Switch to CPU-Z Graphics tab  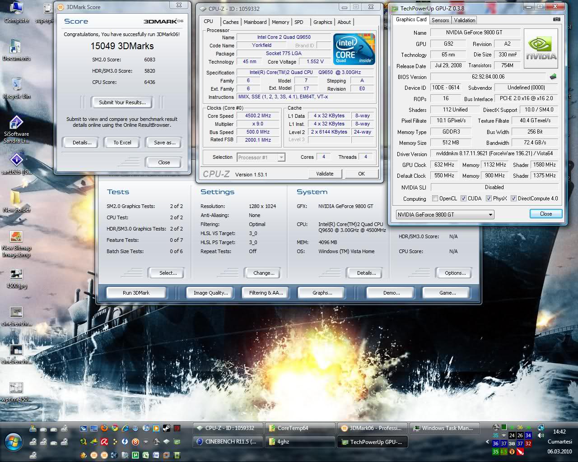point(323,22)
